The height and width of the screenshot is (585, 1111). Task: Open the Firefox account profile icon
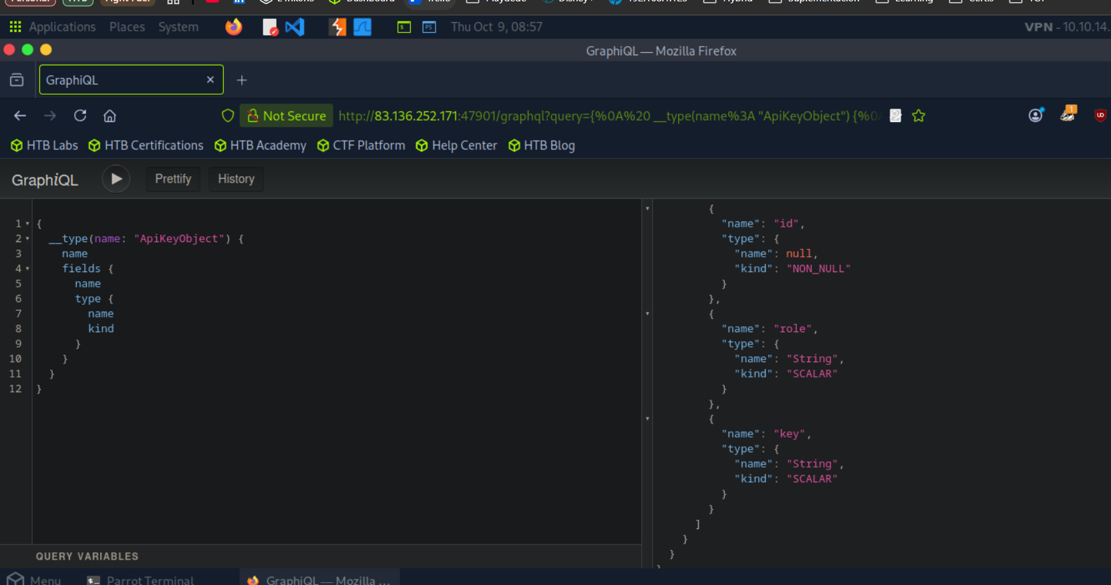pos(1036,115)
